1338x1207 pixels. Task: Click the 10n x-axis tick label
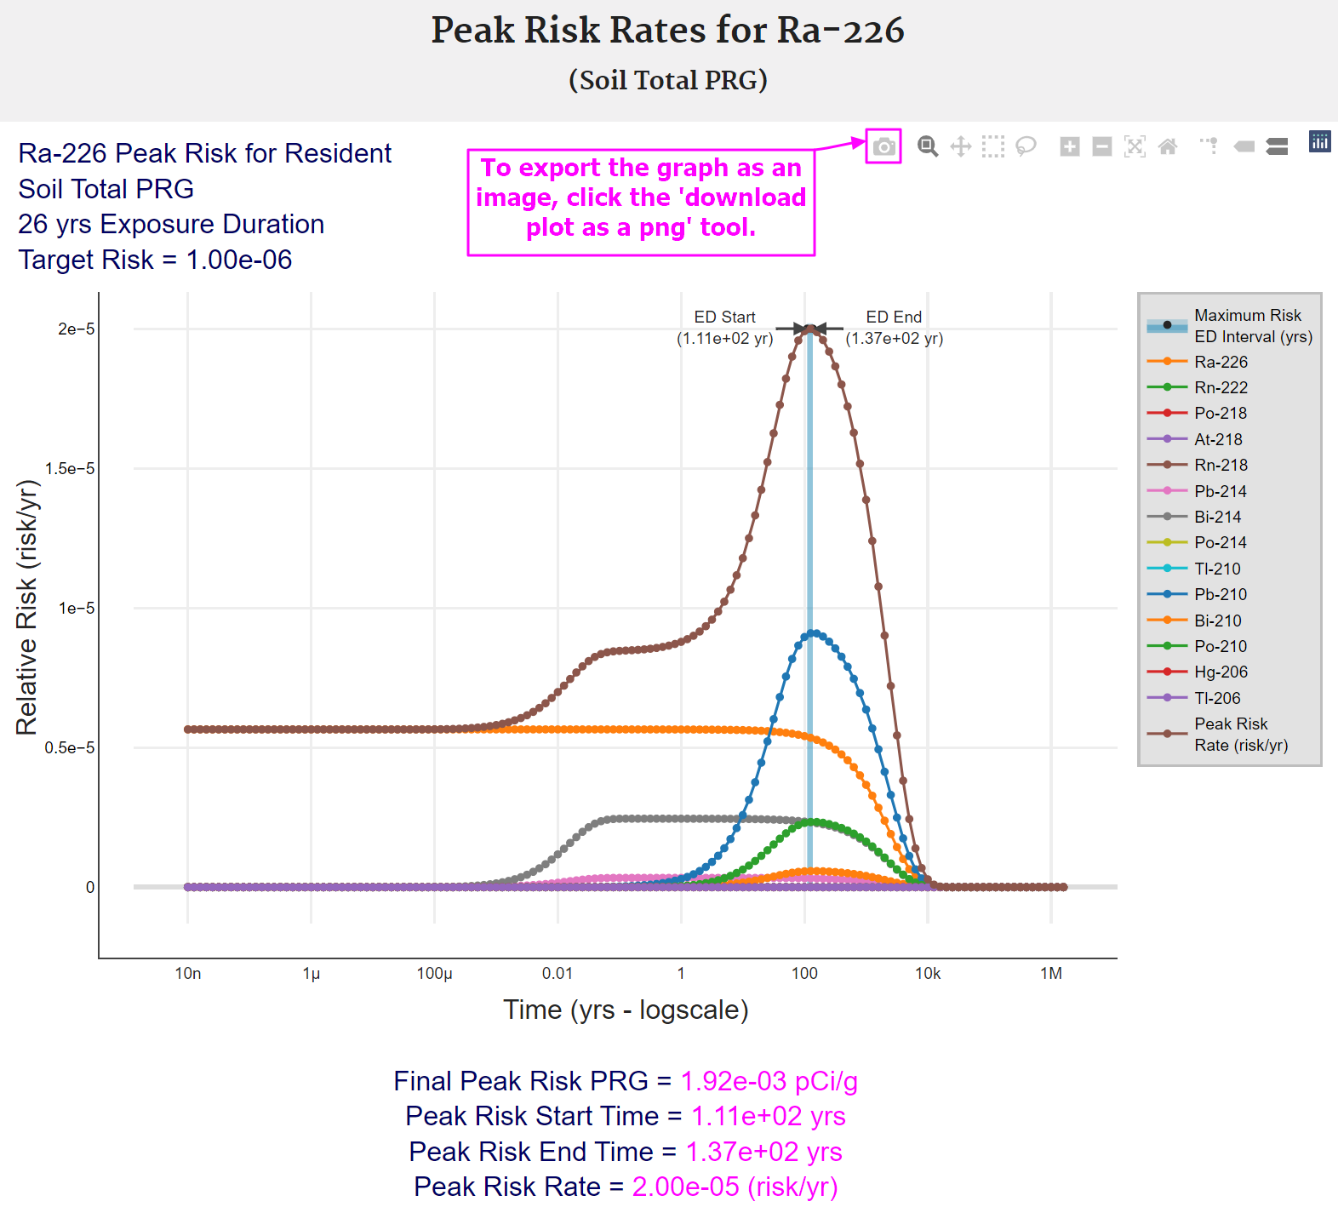pyautogui.click(x=188, y=974)
